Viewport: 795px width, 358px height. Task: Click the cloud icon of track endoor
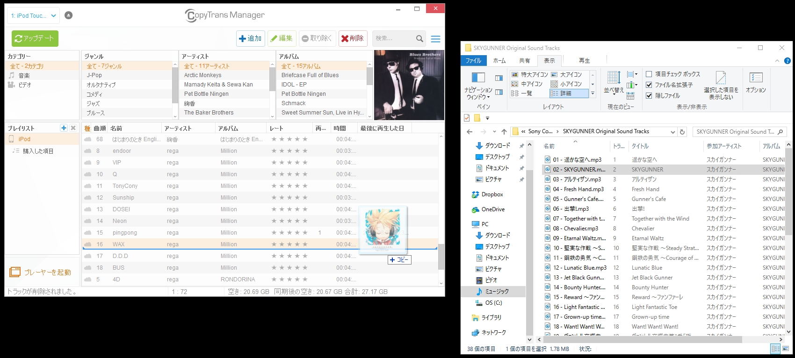point(87,151)
